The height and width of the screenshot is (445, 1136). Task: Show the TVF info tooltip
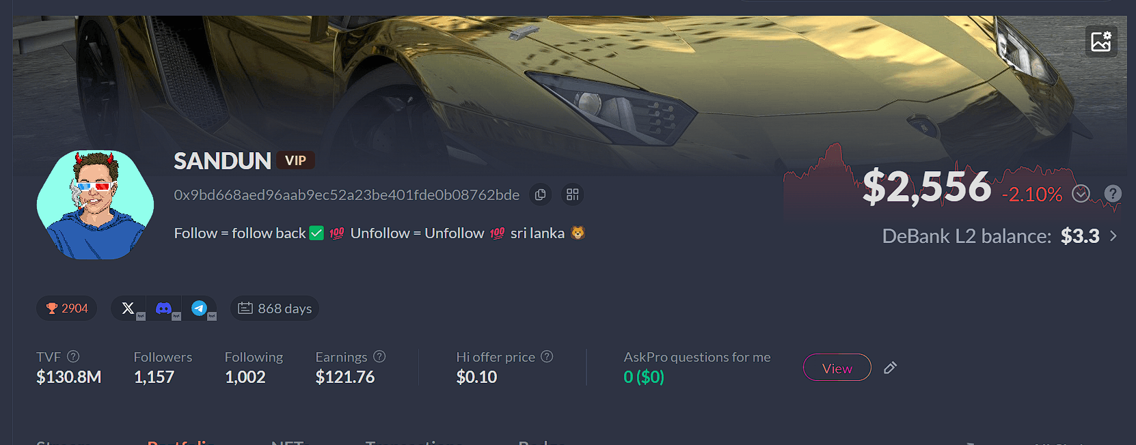coord(73,356)
